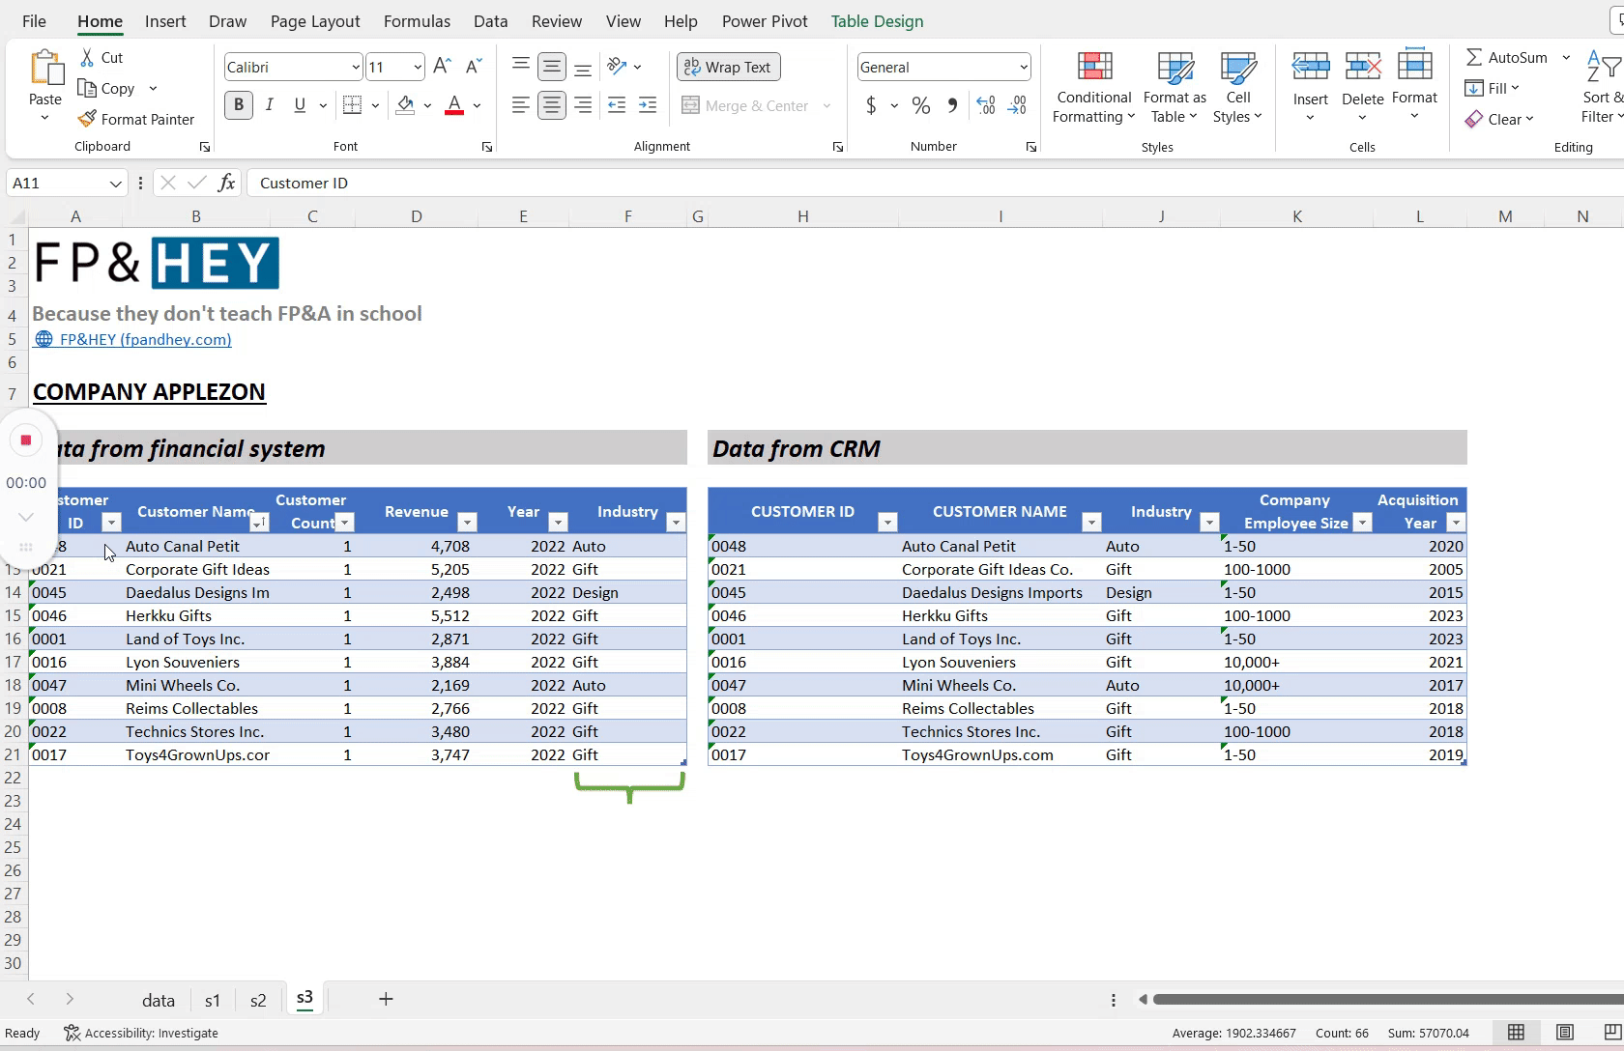Click AutoSum button

tap(1506, 58)
